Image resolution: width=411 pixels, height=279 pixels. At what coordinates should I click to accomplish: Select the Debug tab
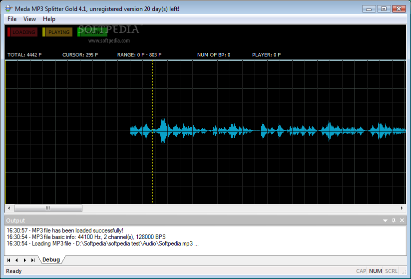[51, 259]
